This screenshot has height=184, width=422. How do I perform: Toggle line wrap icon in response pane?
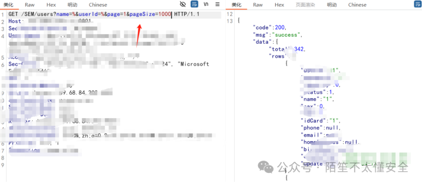[x=418, y=4]
